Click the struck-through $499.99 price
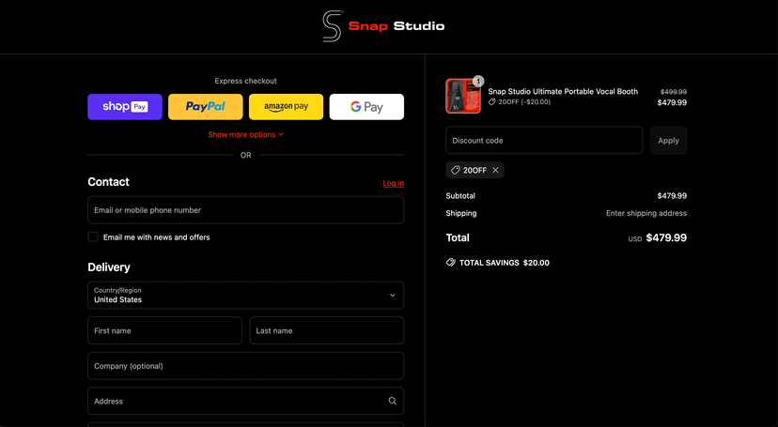This screenshot has height=427, width=778. (x=674, y=92)
